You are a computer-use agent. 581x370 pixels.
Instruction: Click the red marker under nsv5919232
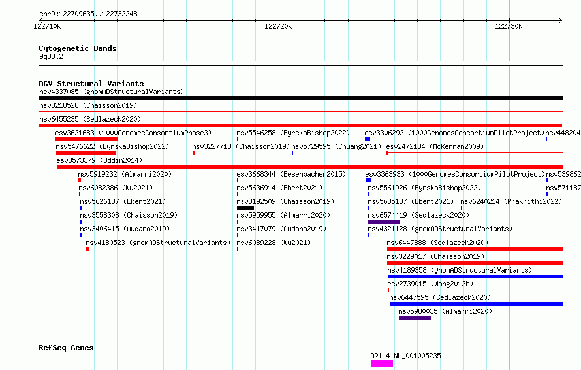pyautogui.click(x=80, y=180)
